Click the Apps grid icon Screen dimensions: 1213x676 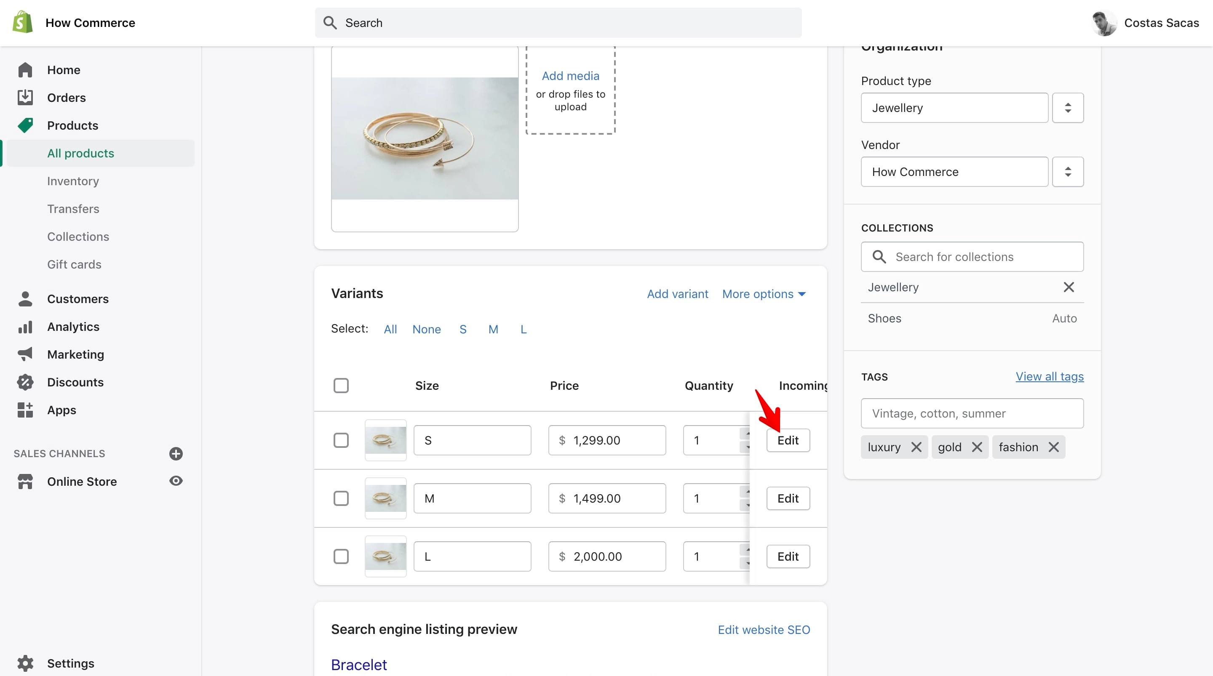click(25, 410)
